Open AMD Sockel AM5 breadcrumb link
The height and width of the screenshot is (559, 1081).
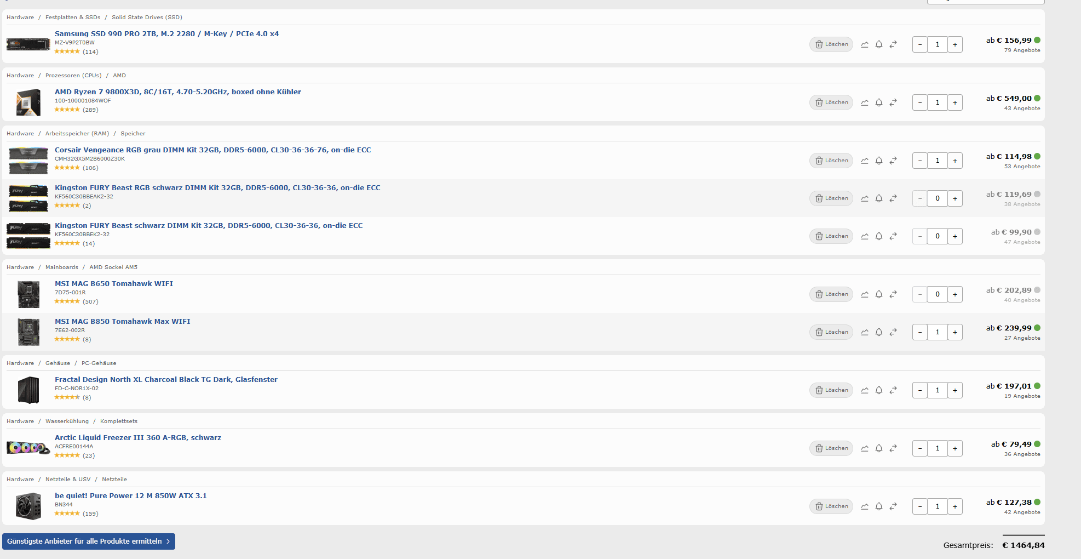(113, 267)
